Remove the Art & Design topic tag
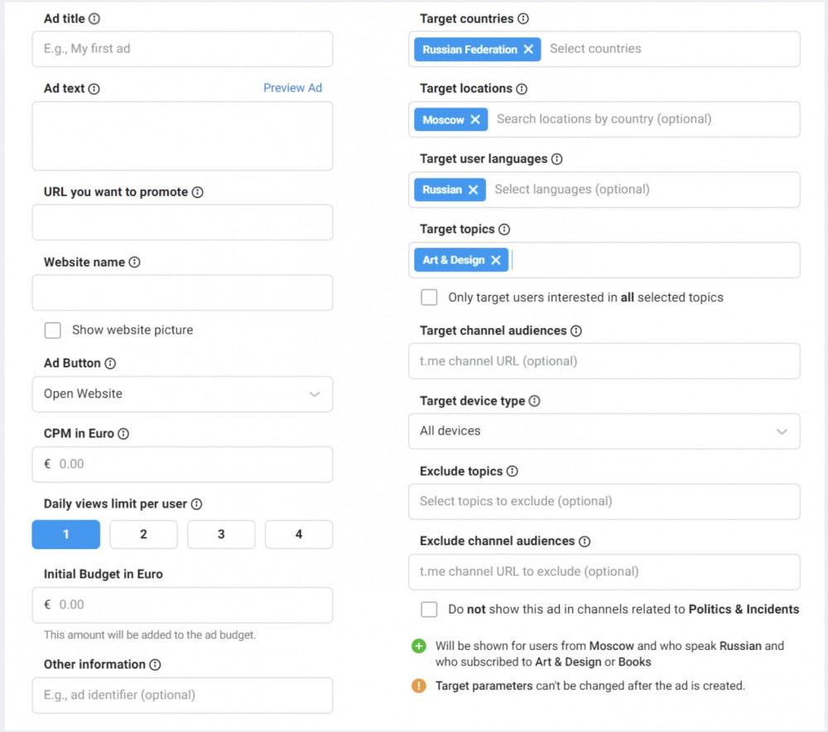The height and width of the screenshot is (732, 828). click(x=495, y=260)
